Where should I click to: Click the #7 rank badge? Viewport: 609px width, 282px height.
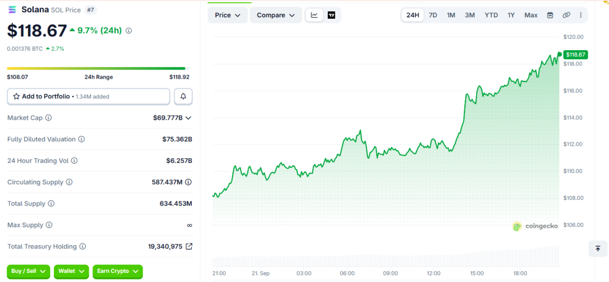[x=90, y=10]
